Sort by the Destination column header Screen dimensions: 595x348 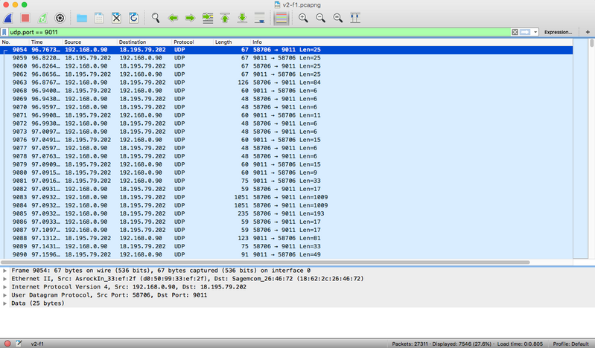(133, 42)
